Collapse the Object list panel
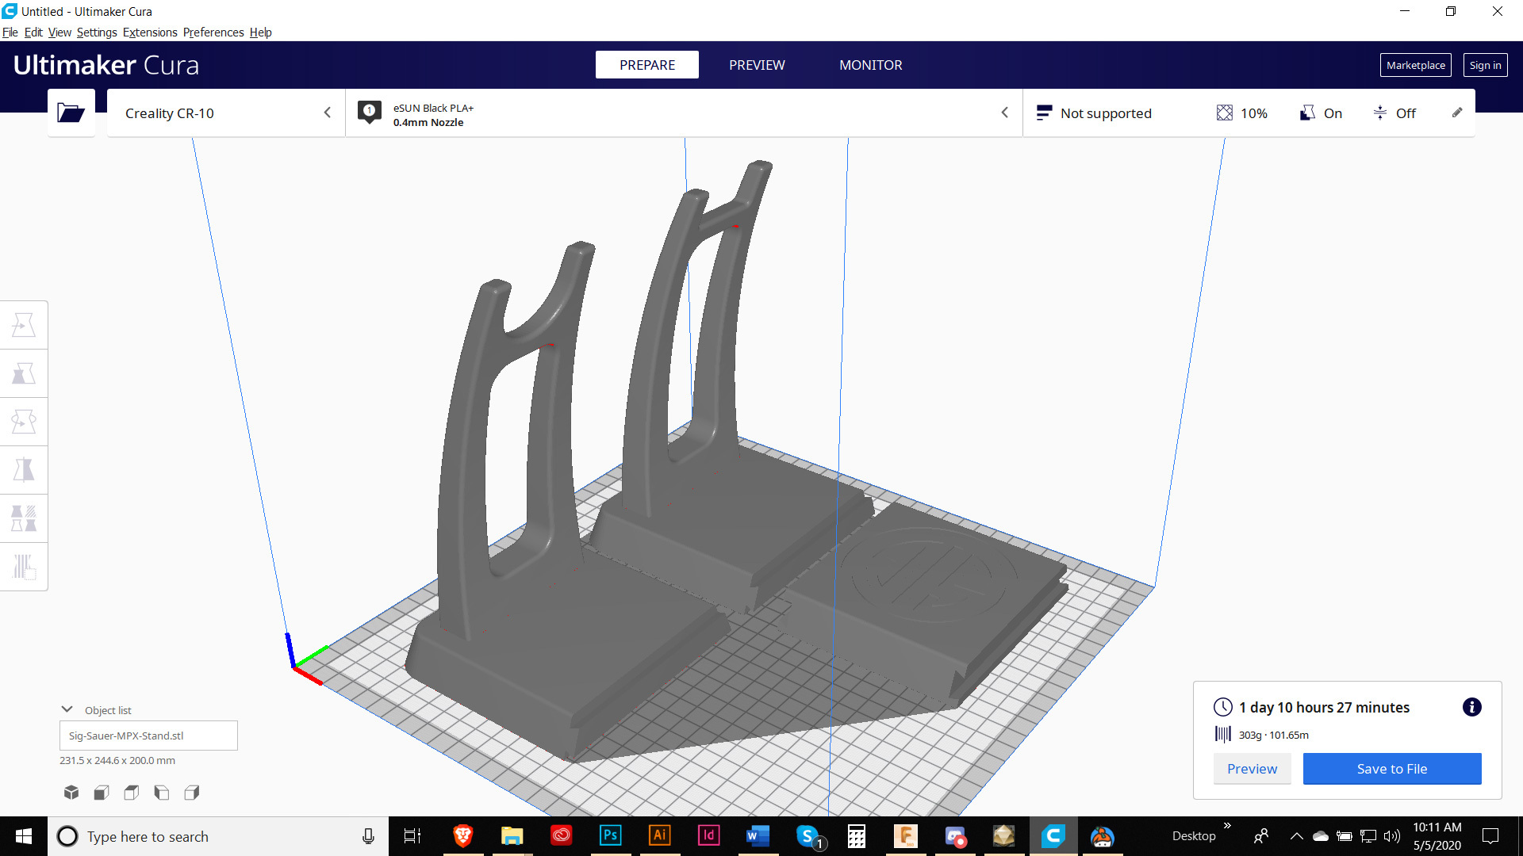The width and height of the screenshot is (1523, 856). tap(67, 709)
